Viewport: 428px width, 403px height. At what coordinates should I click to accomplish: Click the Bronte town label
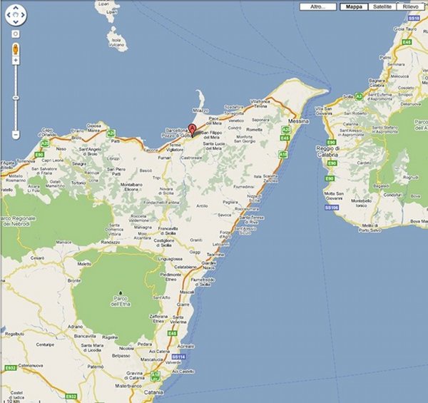(74, 280)
